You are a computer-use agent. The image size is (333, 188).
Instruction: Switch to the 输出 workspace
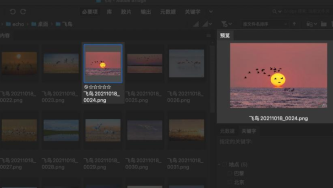tap(146, 12)
